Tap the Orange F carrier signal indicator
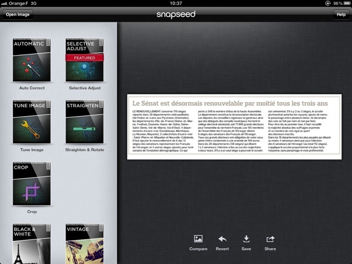352x264 pixels. tap(16, 3)
